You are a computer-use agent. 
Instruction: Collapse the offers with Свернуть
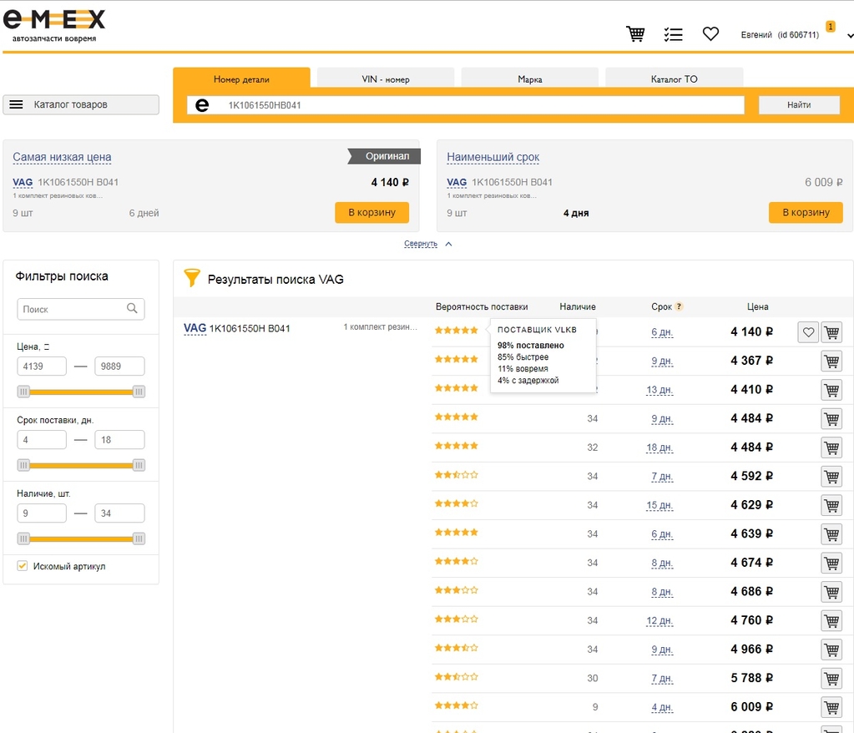coord(421,244)
